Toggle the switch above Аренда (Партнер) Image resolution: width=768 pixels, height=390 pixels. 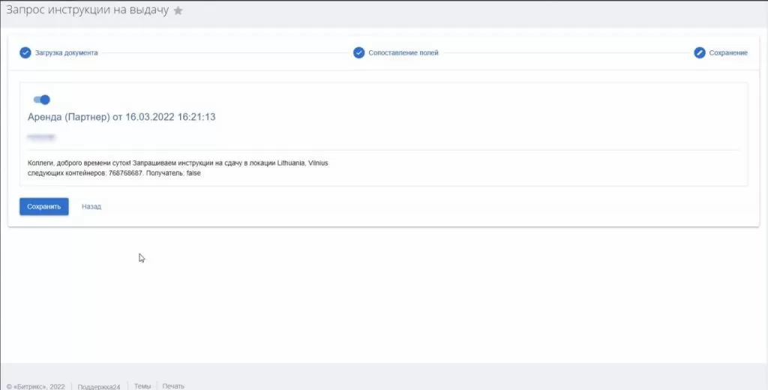(41, 100)
